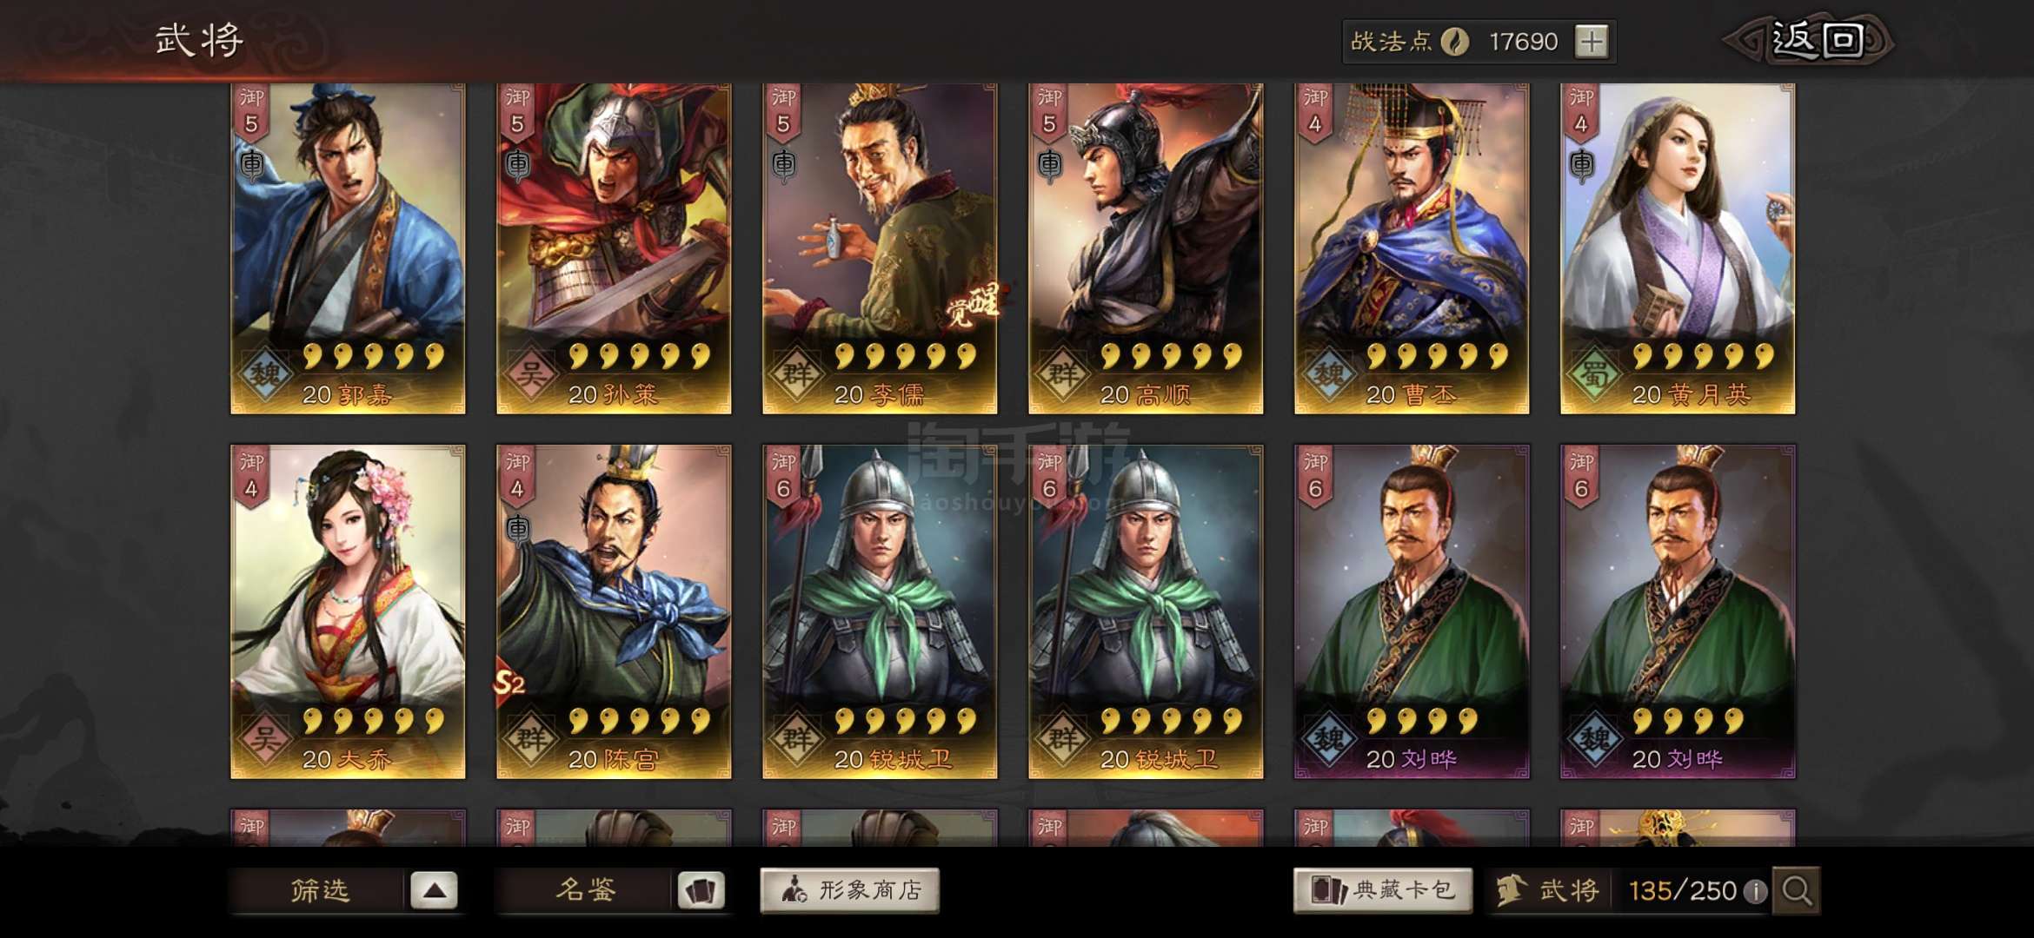Select the 大乔 general card
The width and height of the screenshot is (2034, 938).
(x=348, y=611)
